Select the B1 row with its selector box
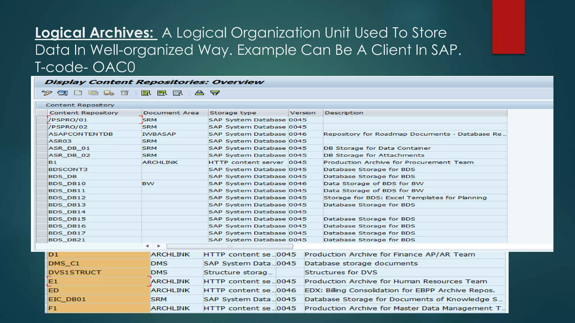The image size is (575, 323). [42, 162]
